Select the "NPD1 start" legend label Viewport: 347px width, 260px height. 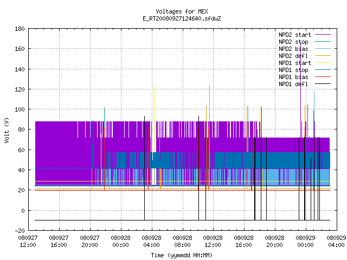(295, 63)
